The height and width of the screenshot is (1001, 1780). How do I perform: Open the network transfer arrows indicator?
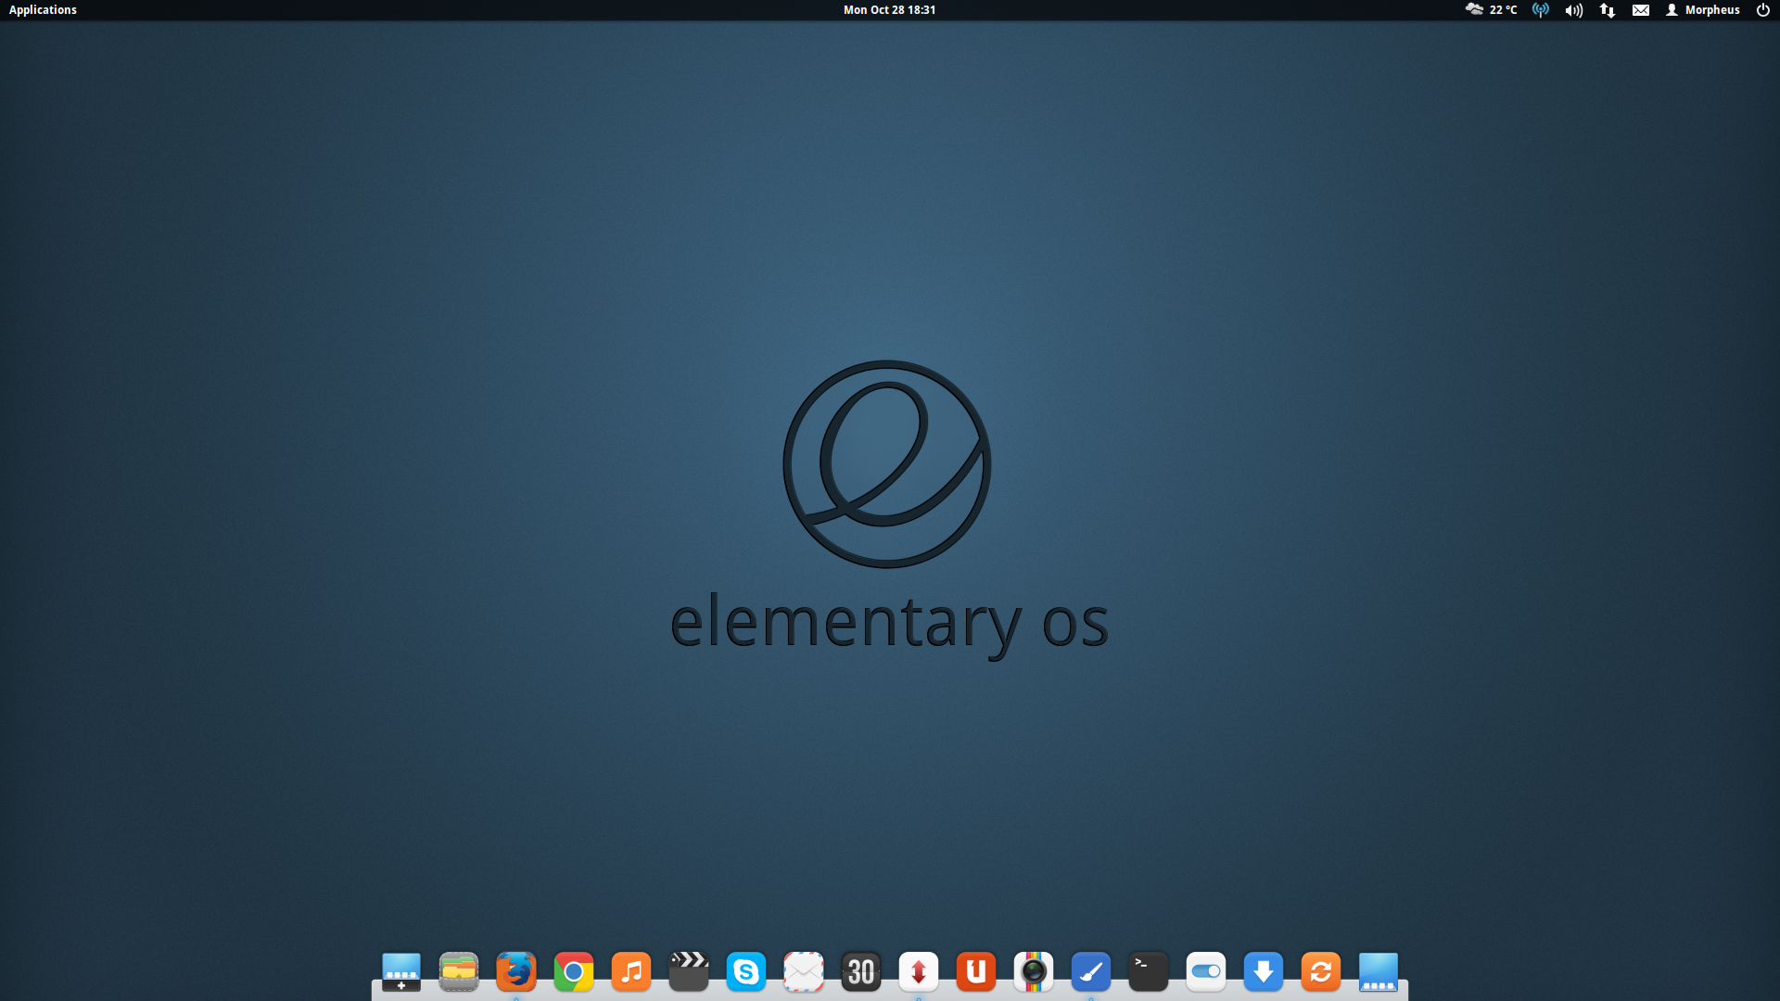[x=1608, y=10]
